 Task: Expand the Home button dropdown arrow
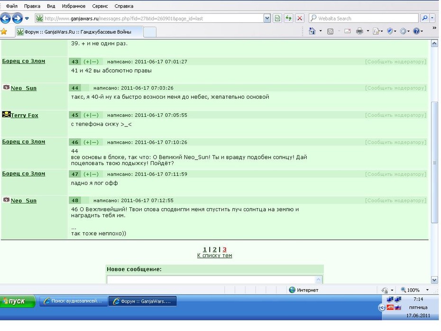point(321,31)
